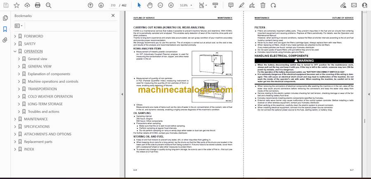
Task: Open the page fit options dropdown
Action: [x=203, y=5]
